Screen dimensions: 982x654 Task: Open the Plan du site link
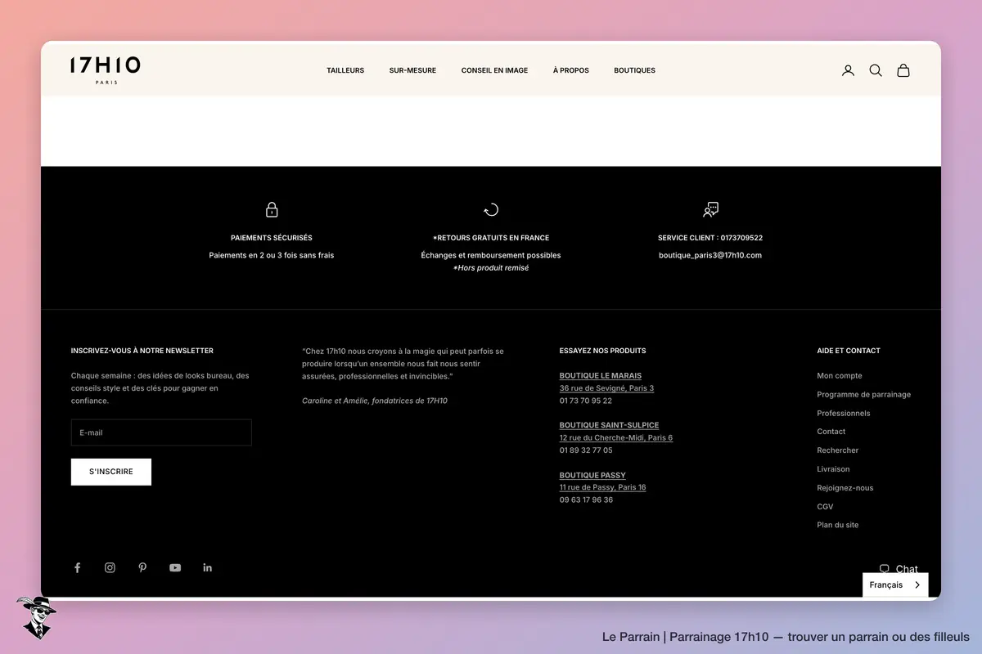838,525
